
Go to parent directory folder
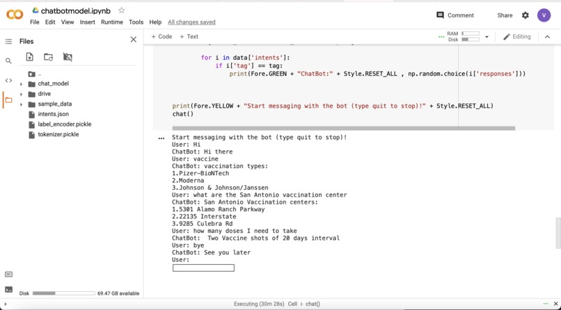tap(32, 74)
